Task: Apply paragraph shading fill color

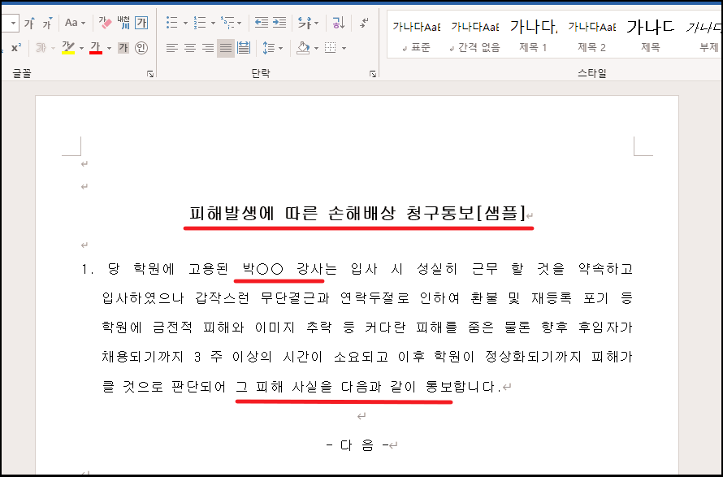Action: pyautogui.click(x=303, y=47)
